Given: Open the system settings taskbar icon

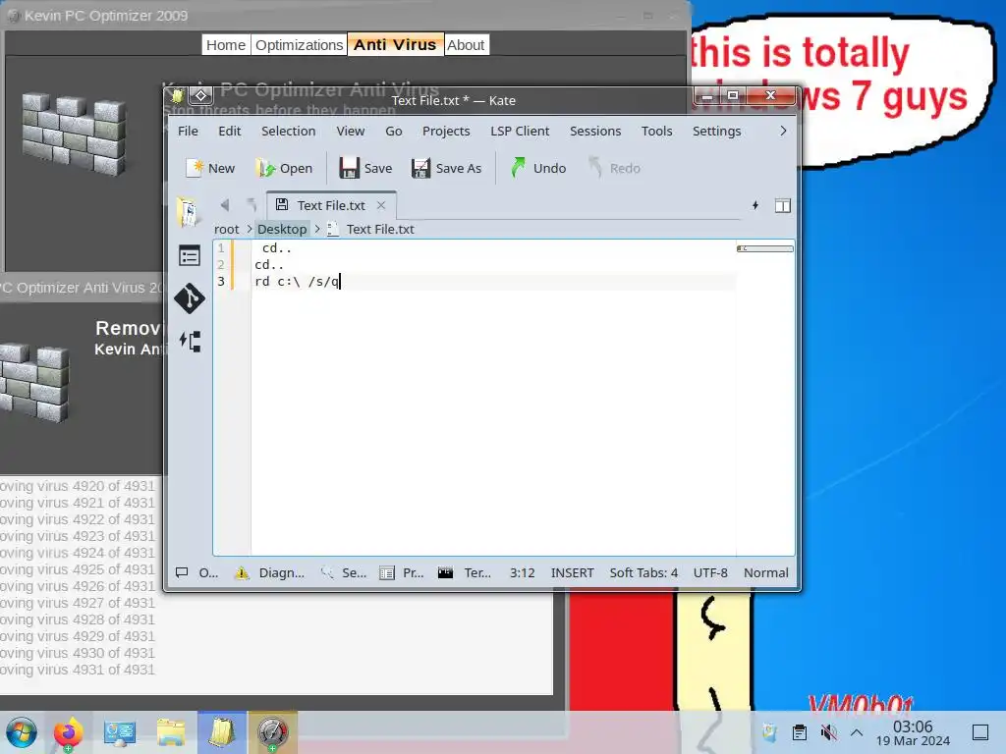Looking at the screenshot, I should tap(119, 732).
